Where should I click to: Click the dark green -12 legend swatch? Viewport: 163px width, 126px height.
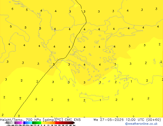pos(33,123)
